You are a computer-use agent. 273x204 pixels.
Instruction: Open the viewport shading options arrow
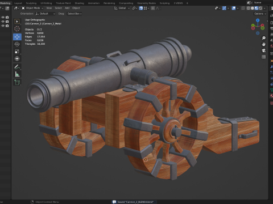pos(264,8)
